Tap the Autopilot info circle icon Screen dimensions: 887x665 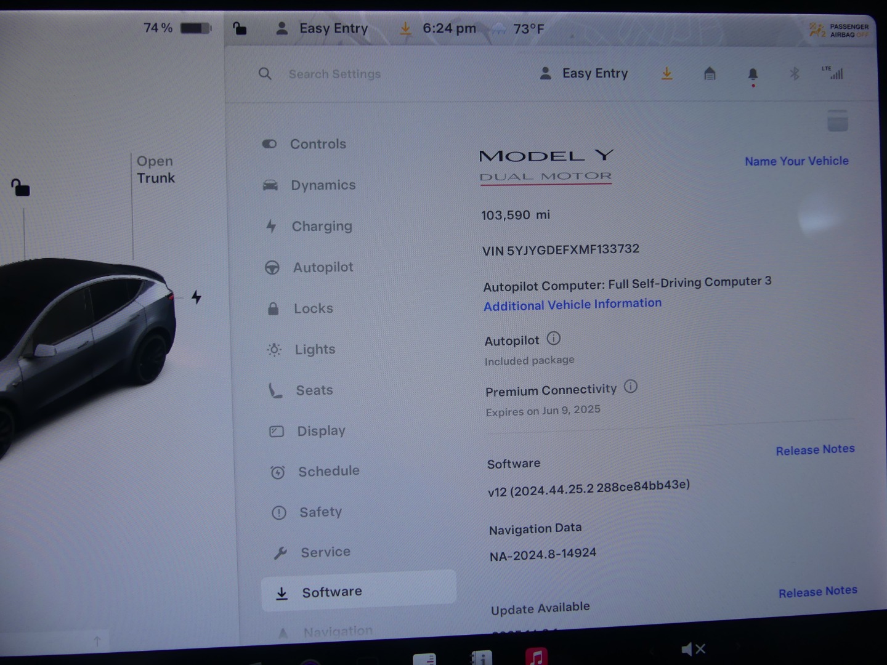click(x=554, y=338)
